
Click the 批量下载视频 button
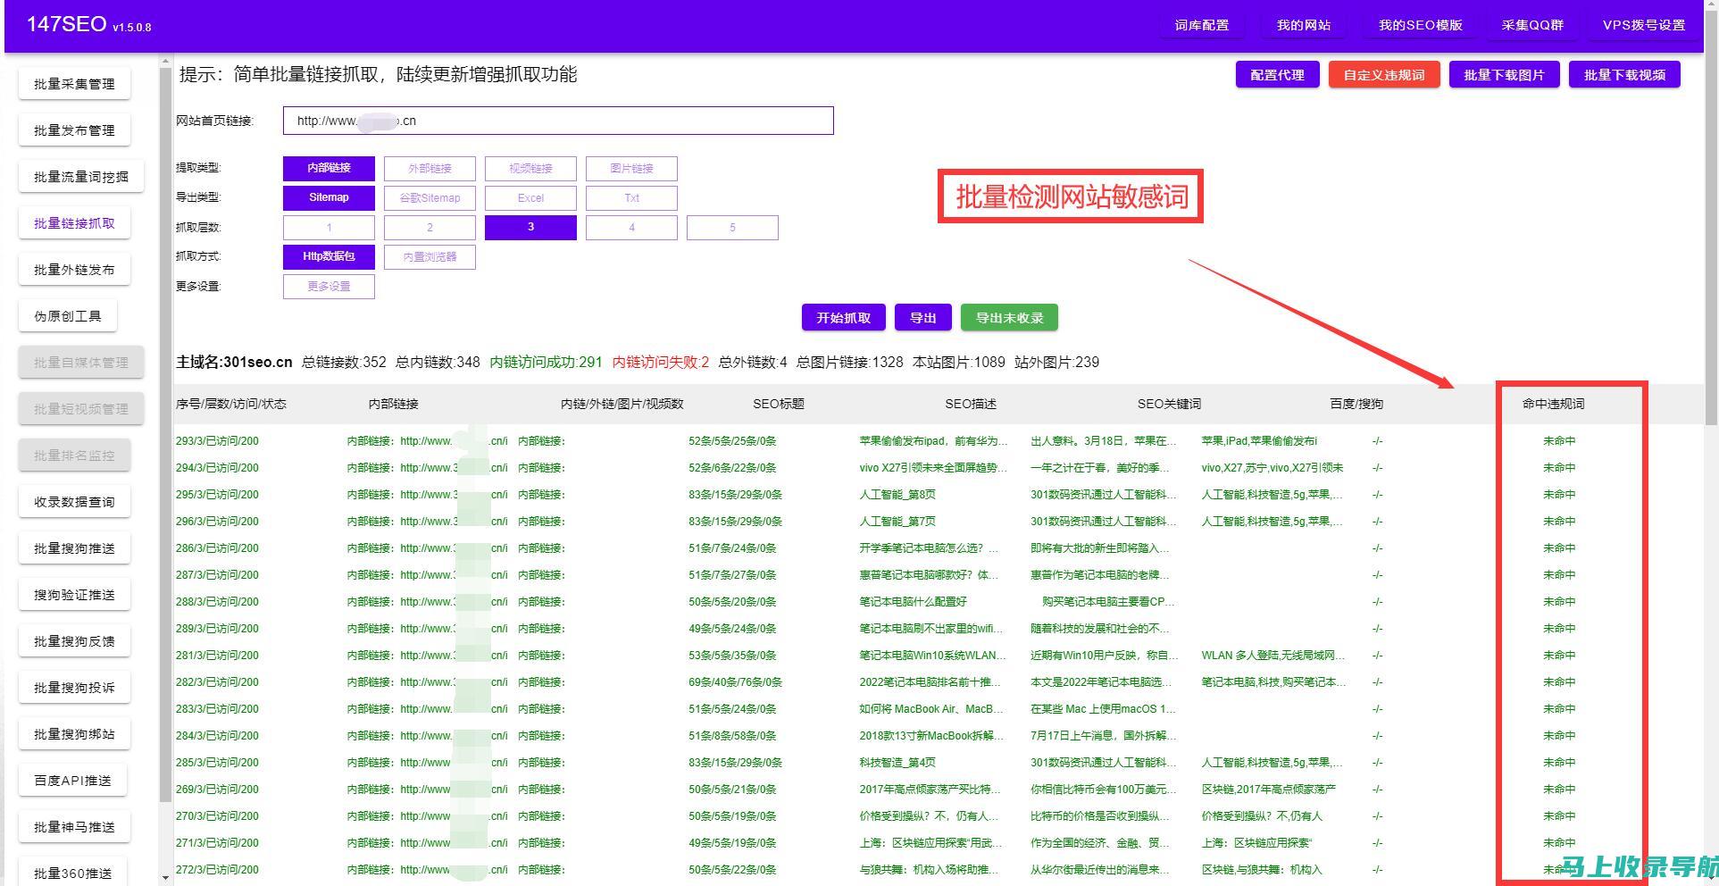(1624, 75)
